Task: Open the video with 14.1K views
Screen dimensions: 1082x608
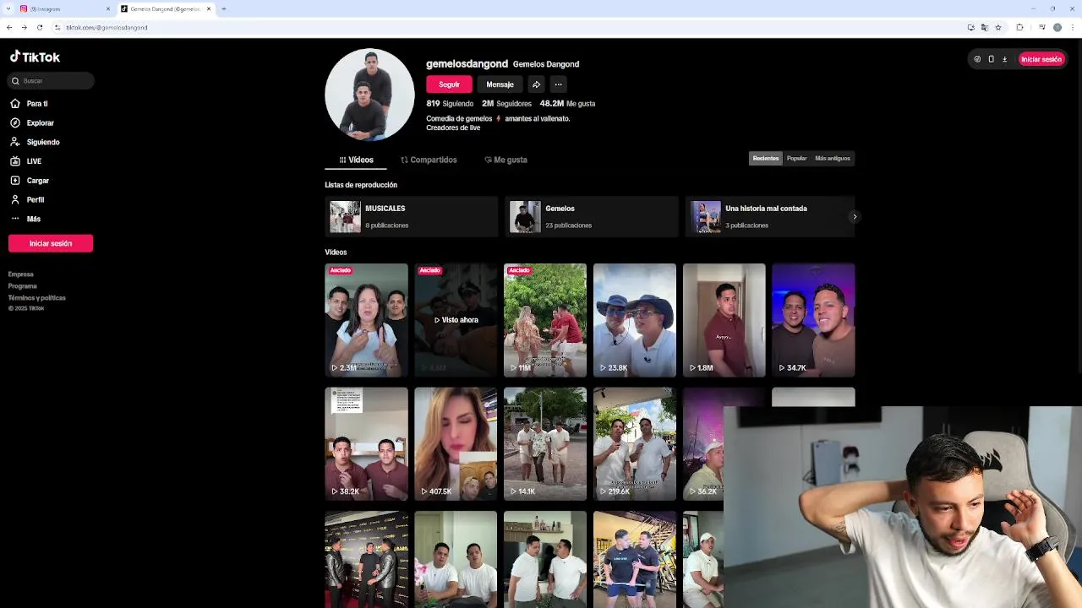Action: pyautogui.click(x=545, y=444)
